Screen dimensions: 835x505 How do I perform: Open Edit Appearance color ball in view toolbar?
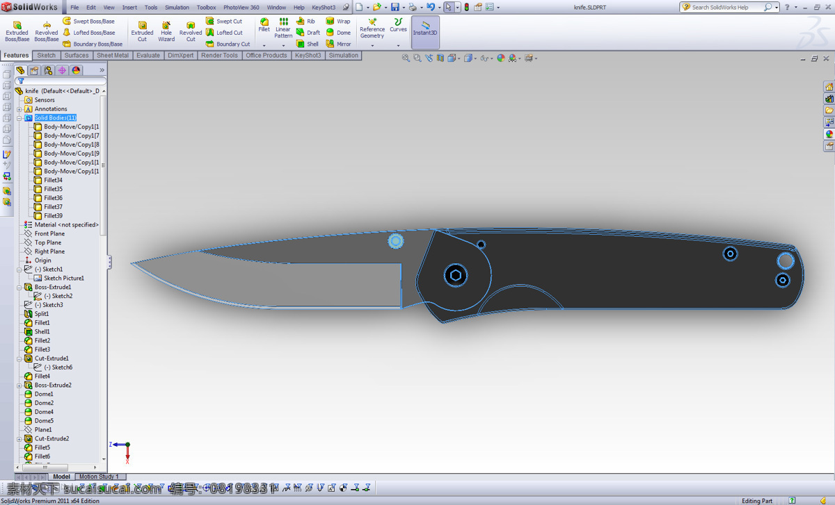tap(500, 58)
